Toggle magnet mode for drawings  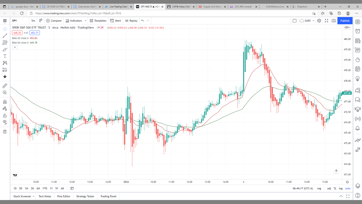pos(5,102)
